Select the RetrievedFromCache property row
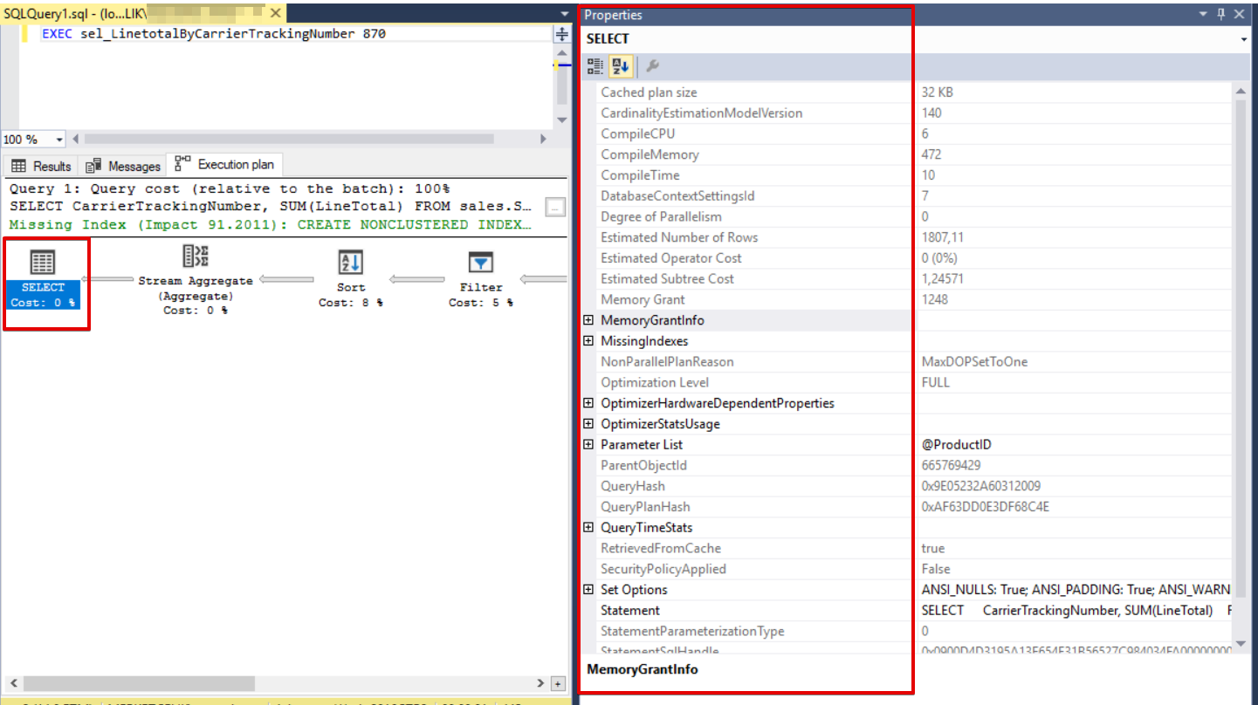Image resolution: width=1258 pixels, height=705 pixels. pyautogui.click(x=908, y=548)
